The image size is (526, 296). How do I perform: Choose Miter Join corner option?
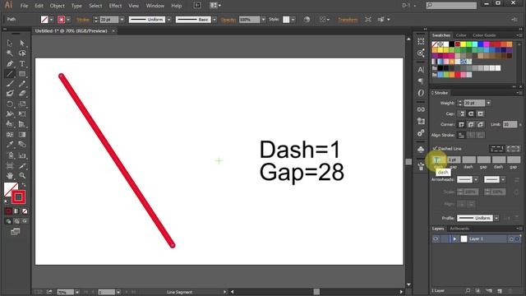[462, 124]
